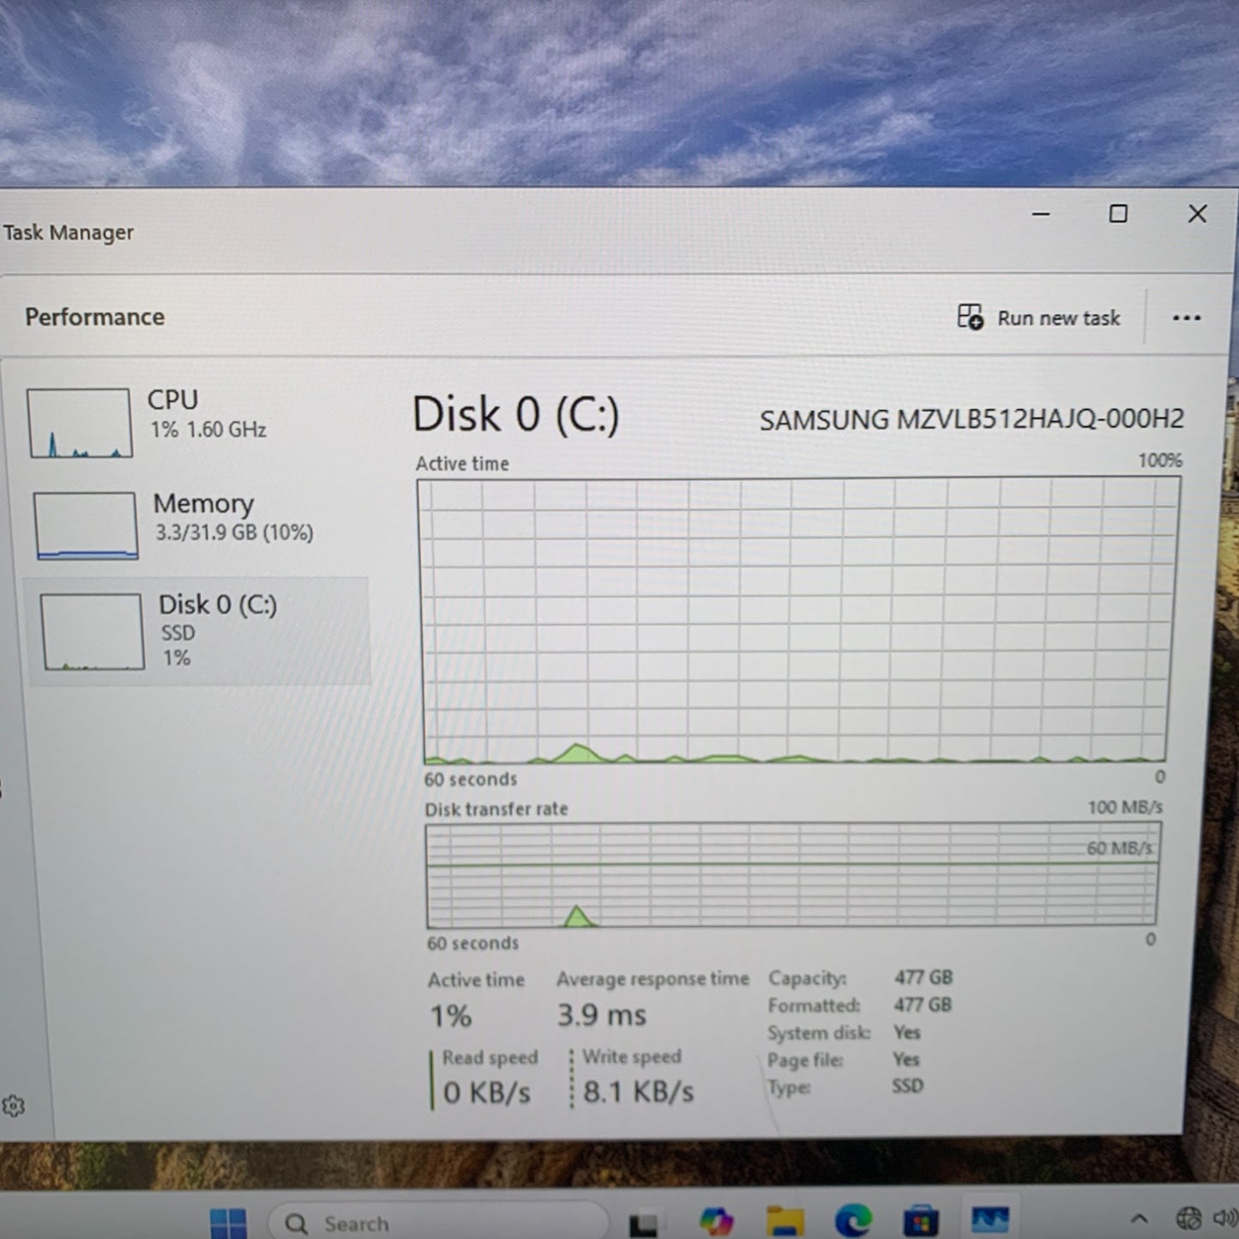Click the Type SSD value
1239x1239 pixels.
(907, 1086)
